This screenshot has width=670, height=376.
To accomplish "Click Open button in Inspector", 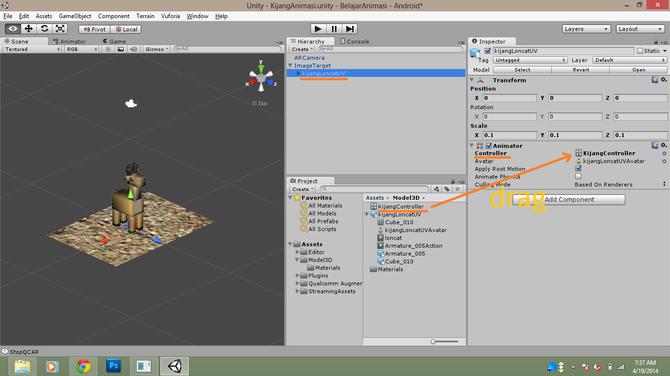I will 639,70.
